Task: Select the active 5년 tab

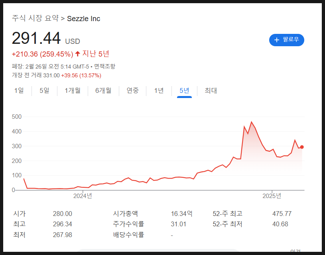Action: pos(184,90)
